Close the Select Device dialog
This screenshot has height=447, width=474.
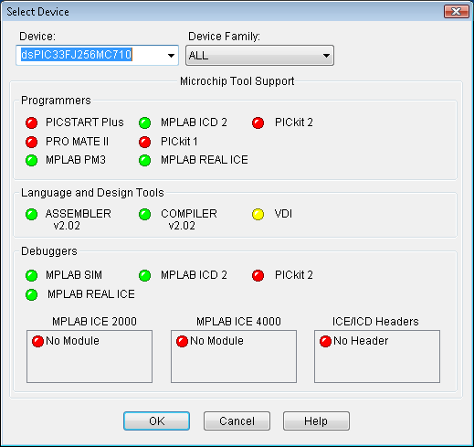pyautogui.click(x=457, y=12)
